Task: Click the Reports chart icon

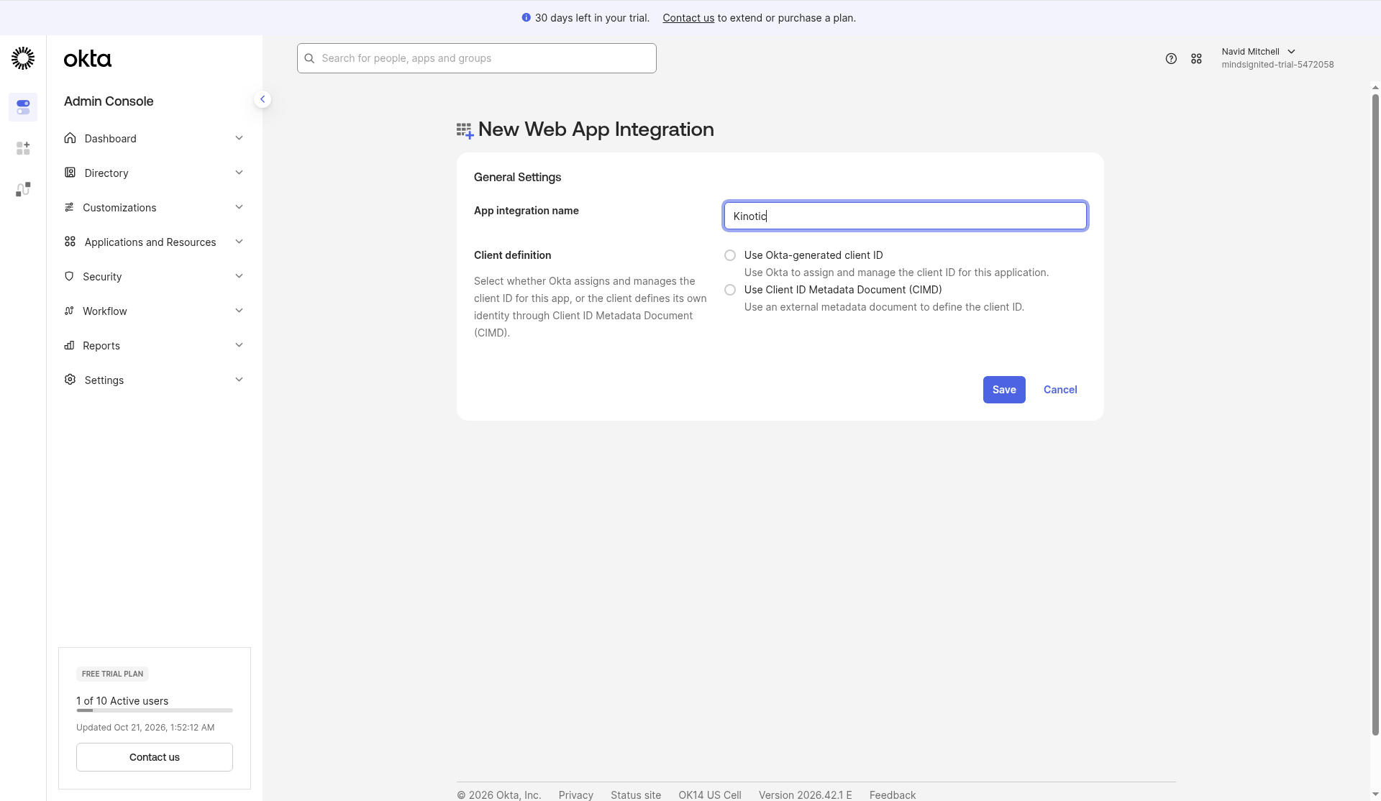Action: click(69, 345)
